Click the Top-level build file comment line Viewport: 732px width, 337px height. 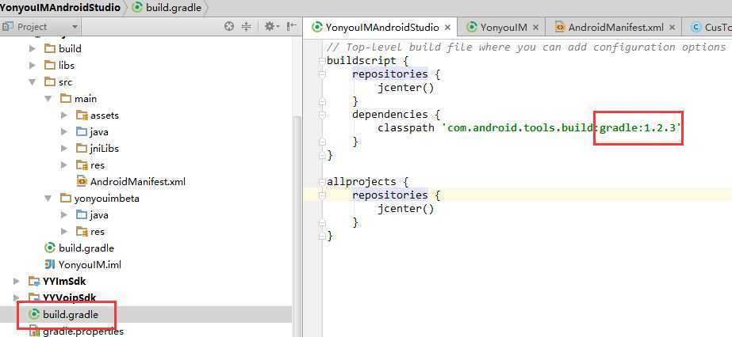point(526,47)
